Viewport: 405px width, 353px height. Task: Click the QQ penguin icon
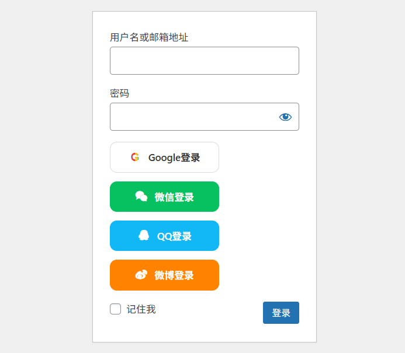click(144, 235)
